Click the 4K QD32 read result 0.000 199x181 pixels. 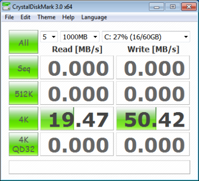[77, 144]
